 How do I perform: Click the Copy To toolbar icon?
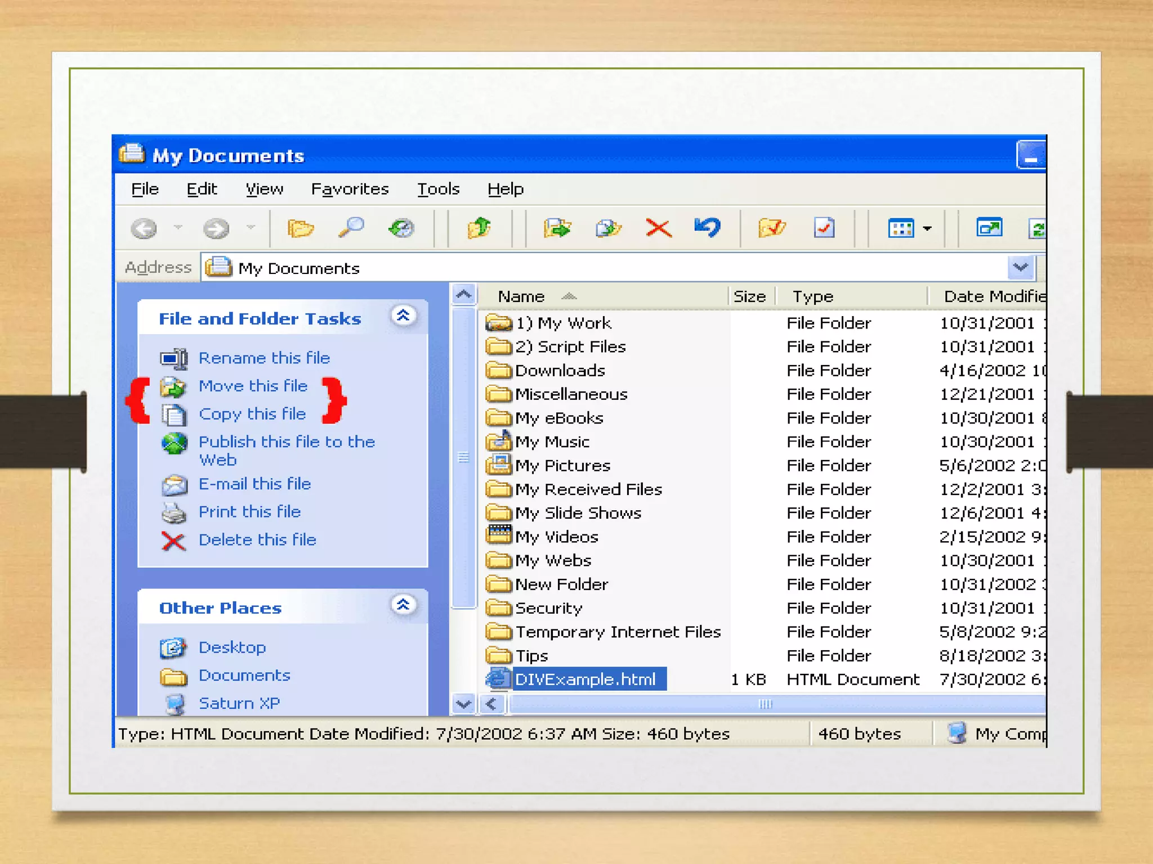coord(608,228)
